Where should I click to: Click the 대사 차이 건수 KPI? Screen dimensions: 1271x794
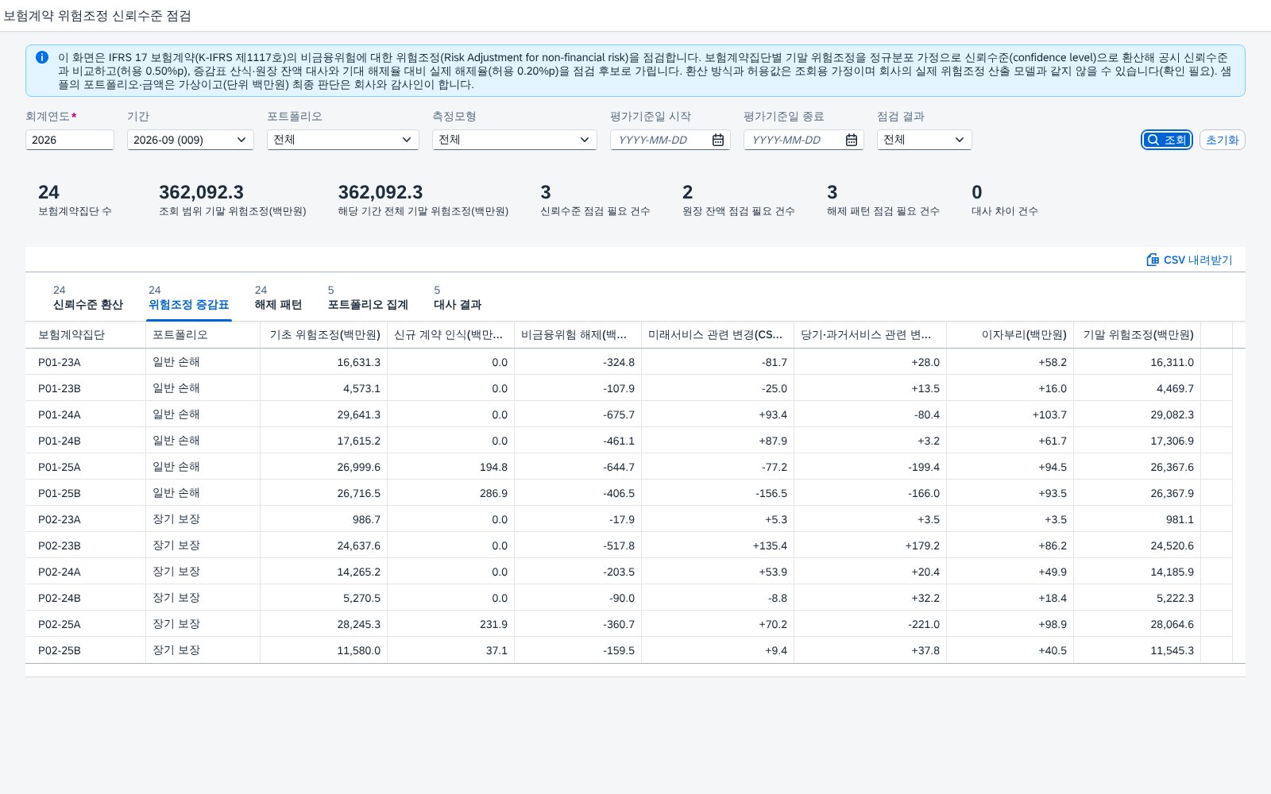(x=1005, y=200)
